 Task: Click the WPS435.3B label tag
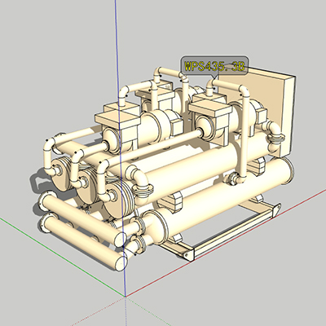(x=214, y=65)
